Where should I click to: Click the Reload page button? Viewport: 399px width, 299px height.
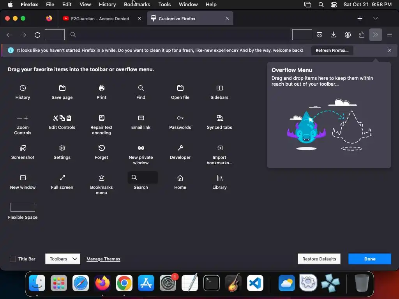37,35
